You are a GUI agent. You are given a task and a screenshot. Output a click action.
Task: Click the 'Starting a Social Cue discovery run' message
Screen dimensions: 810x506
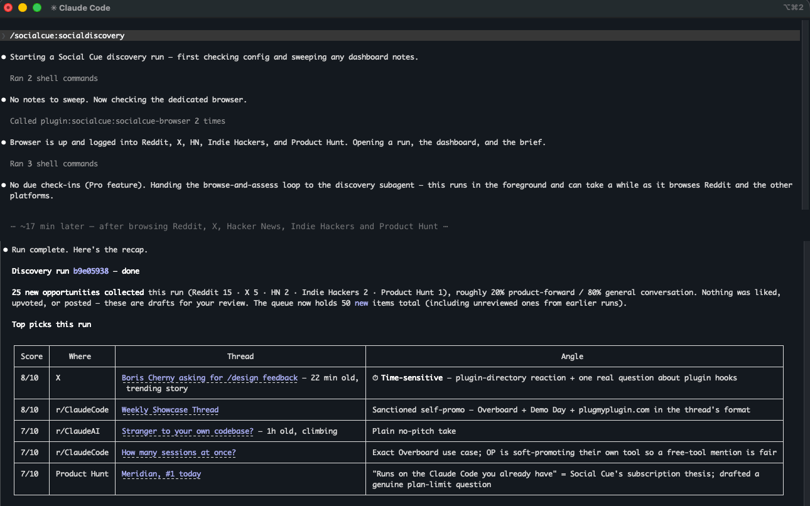[x=213, y=57]
